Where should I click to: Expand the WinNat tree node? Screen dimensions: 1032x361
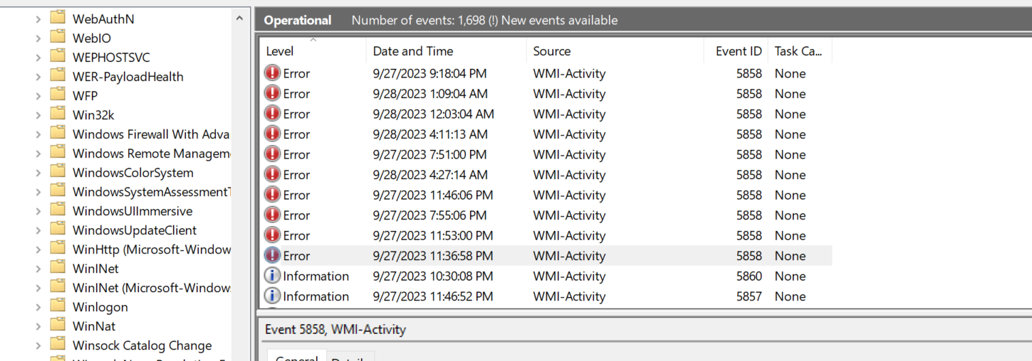point(38,326)
